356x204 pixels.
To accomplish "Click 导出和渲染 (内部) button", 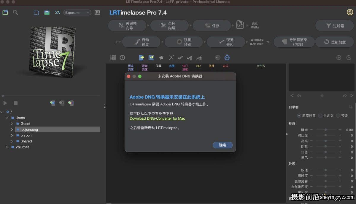I will (x=294, y=42).
